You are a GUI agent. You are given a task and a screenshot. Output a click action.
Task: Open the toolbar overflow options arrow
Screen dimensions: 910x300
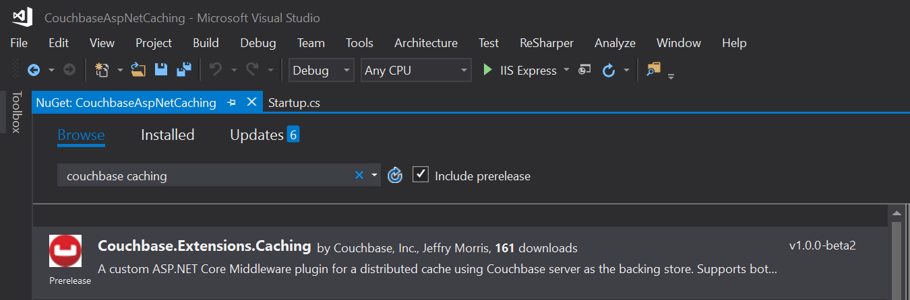pyautogui.click(x=671, y=76)
